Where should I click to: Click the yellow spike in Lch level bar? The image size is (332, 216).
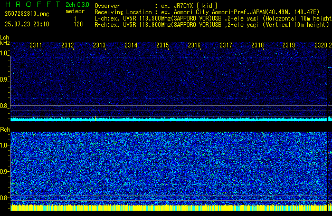point(96,119)
